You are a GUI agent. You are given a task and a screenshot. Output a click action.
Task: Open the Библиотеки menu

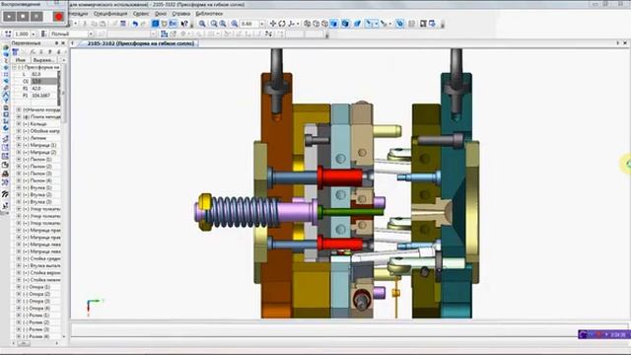[209, 14]
